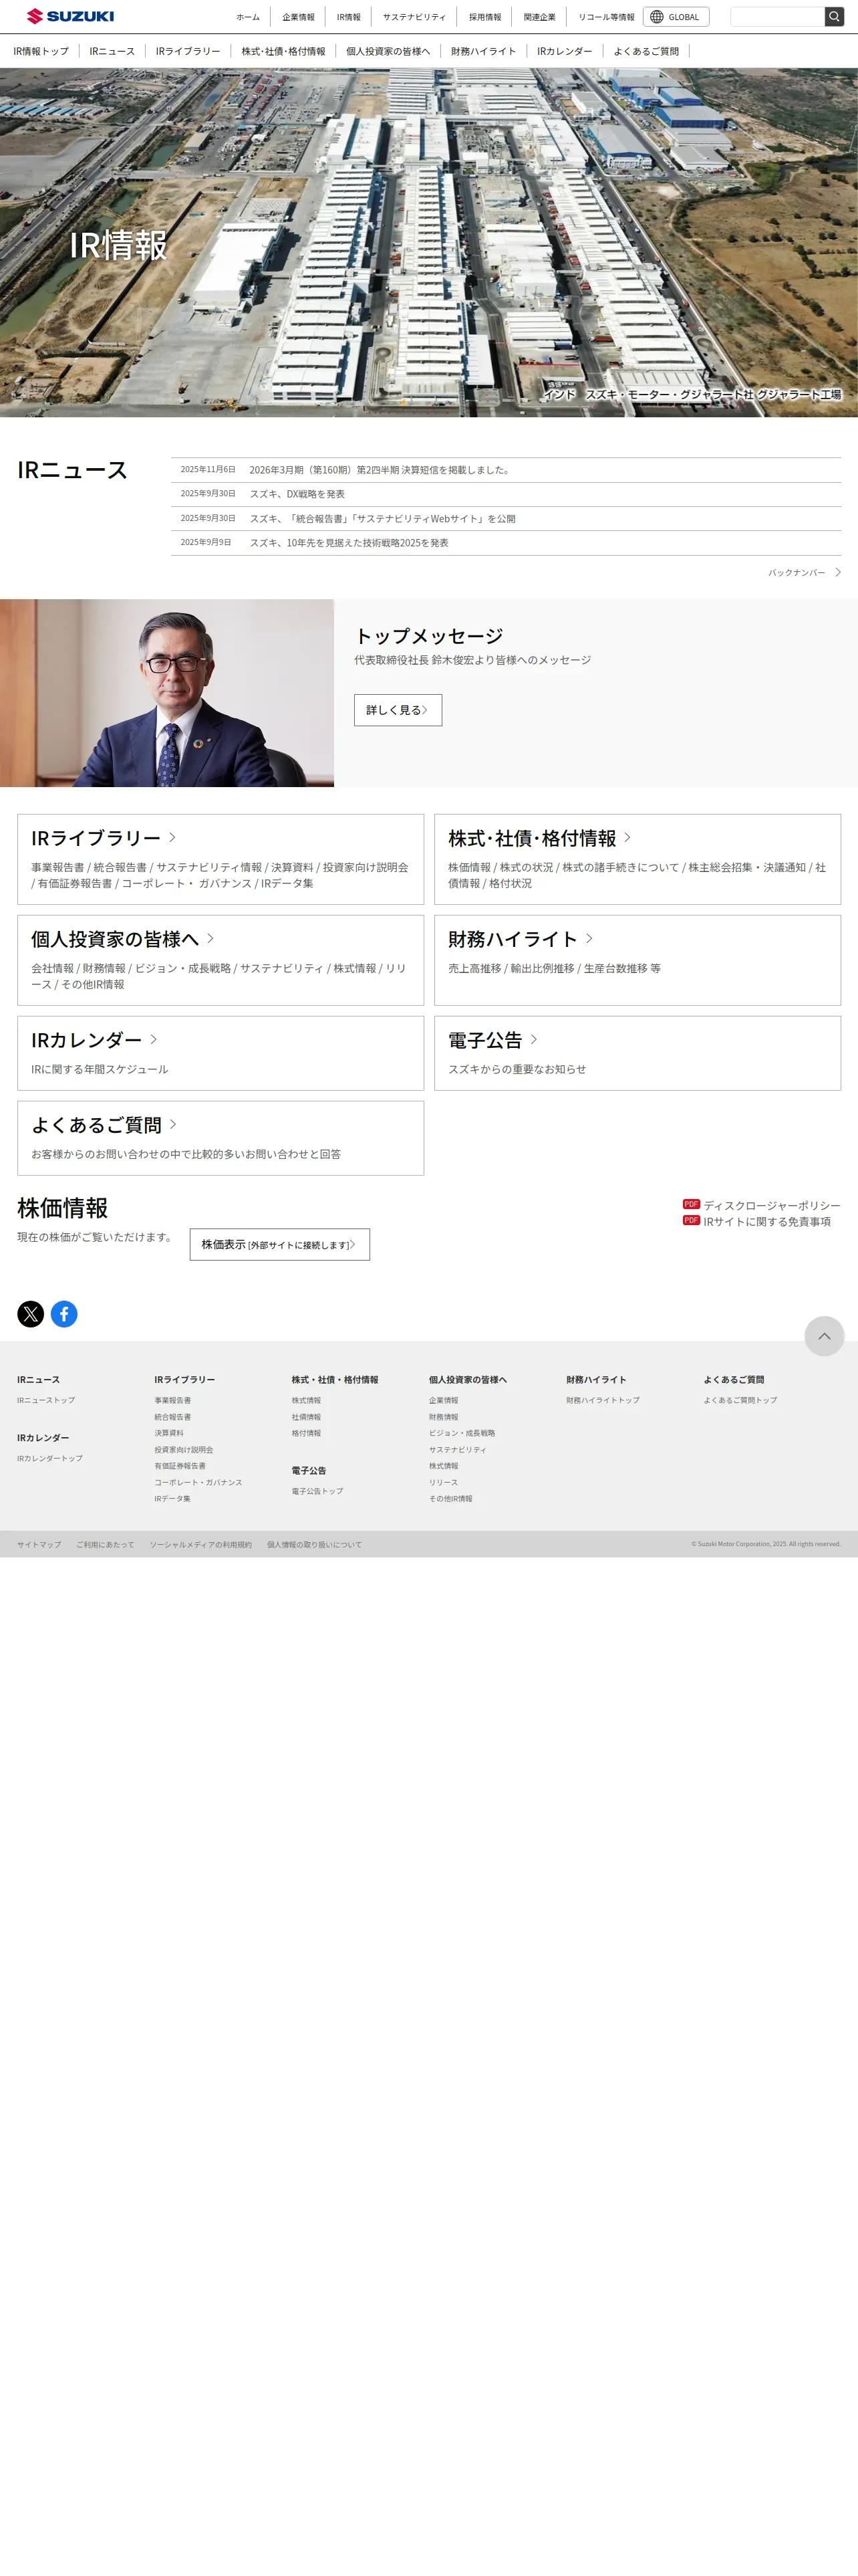This screenshot has width=858, height=2576.
Task: Click the president portrait photo
Action: [167, 693]
